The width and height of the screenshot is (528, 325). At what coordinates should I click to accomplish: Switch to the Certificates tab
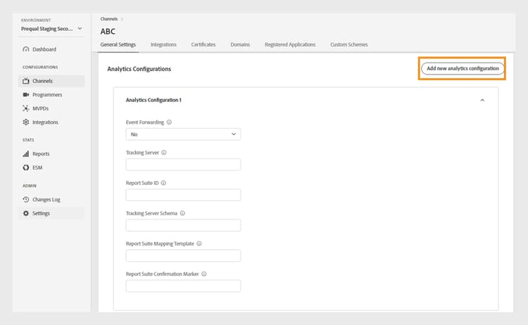coord(203,45)
